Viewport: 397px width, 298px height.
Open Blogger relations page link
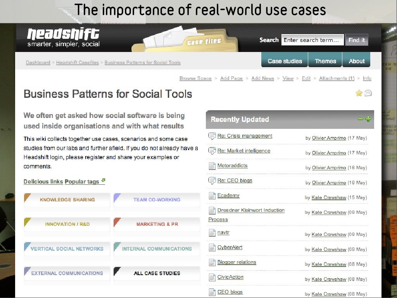[237, 262]
